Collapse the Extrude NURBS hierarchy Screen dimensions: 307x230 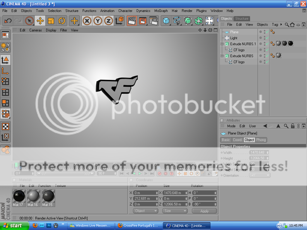click(x=221, y=56)
